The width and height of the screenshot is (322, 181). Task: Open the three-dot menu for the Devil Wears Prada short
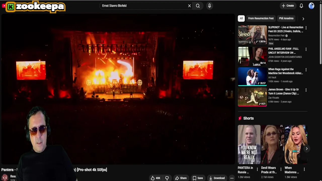(281, 169)
